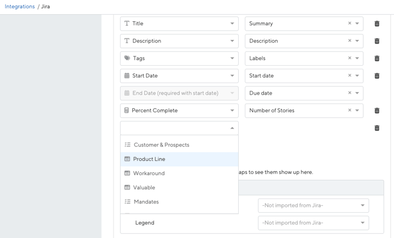Delete the empty new mapping row

pyautogui.click(x=377, y=128)
